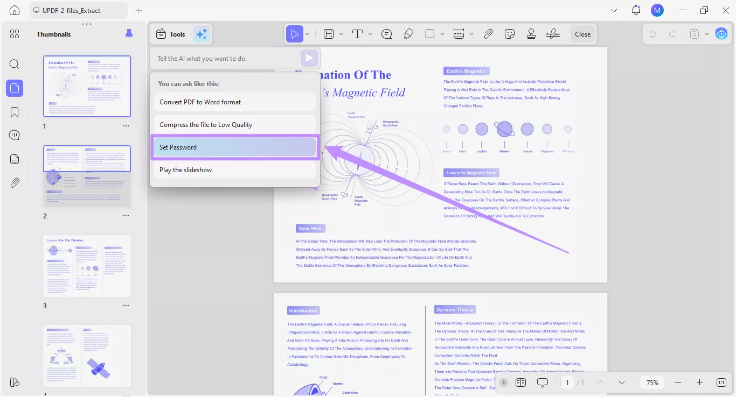Open the tab list dropdown chevron in the title bar

click(615, 10)
